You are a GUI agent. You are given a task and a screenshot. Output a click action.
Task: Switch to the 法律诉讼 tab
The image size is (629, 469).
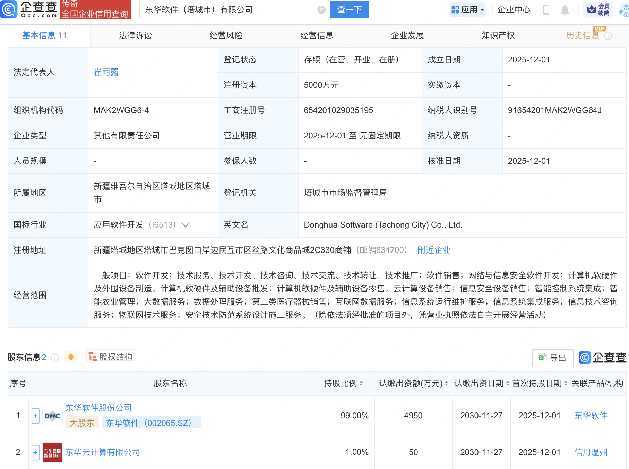(135, 35)
